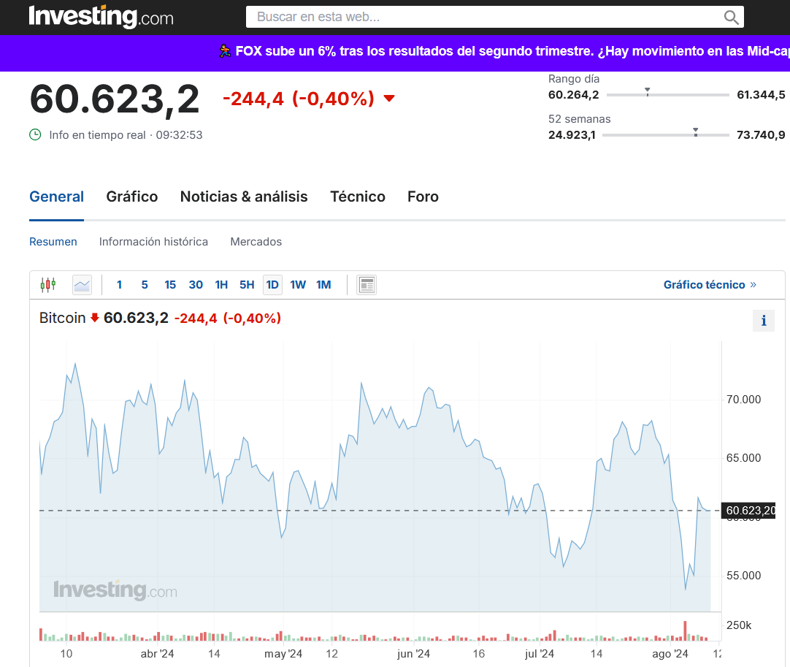Click the Bitcoin label in chart header
The height and width of the screenshot is (667, 790).
(x=63, y=318)
